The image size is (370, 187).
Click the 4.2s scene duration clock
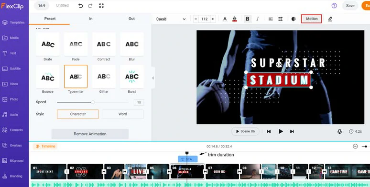coord(355,131)
